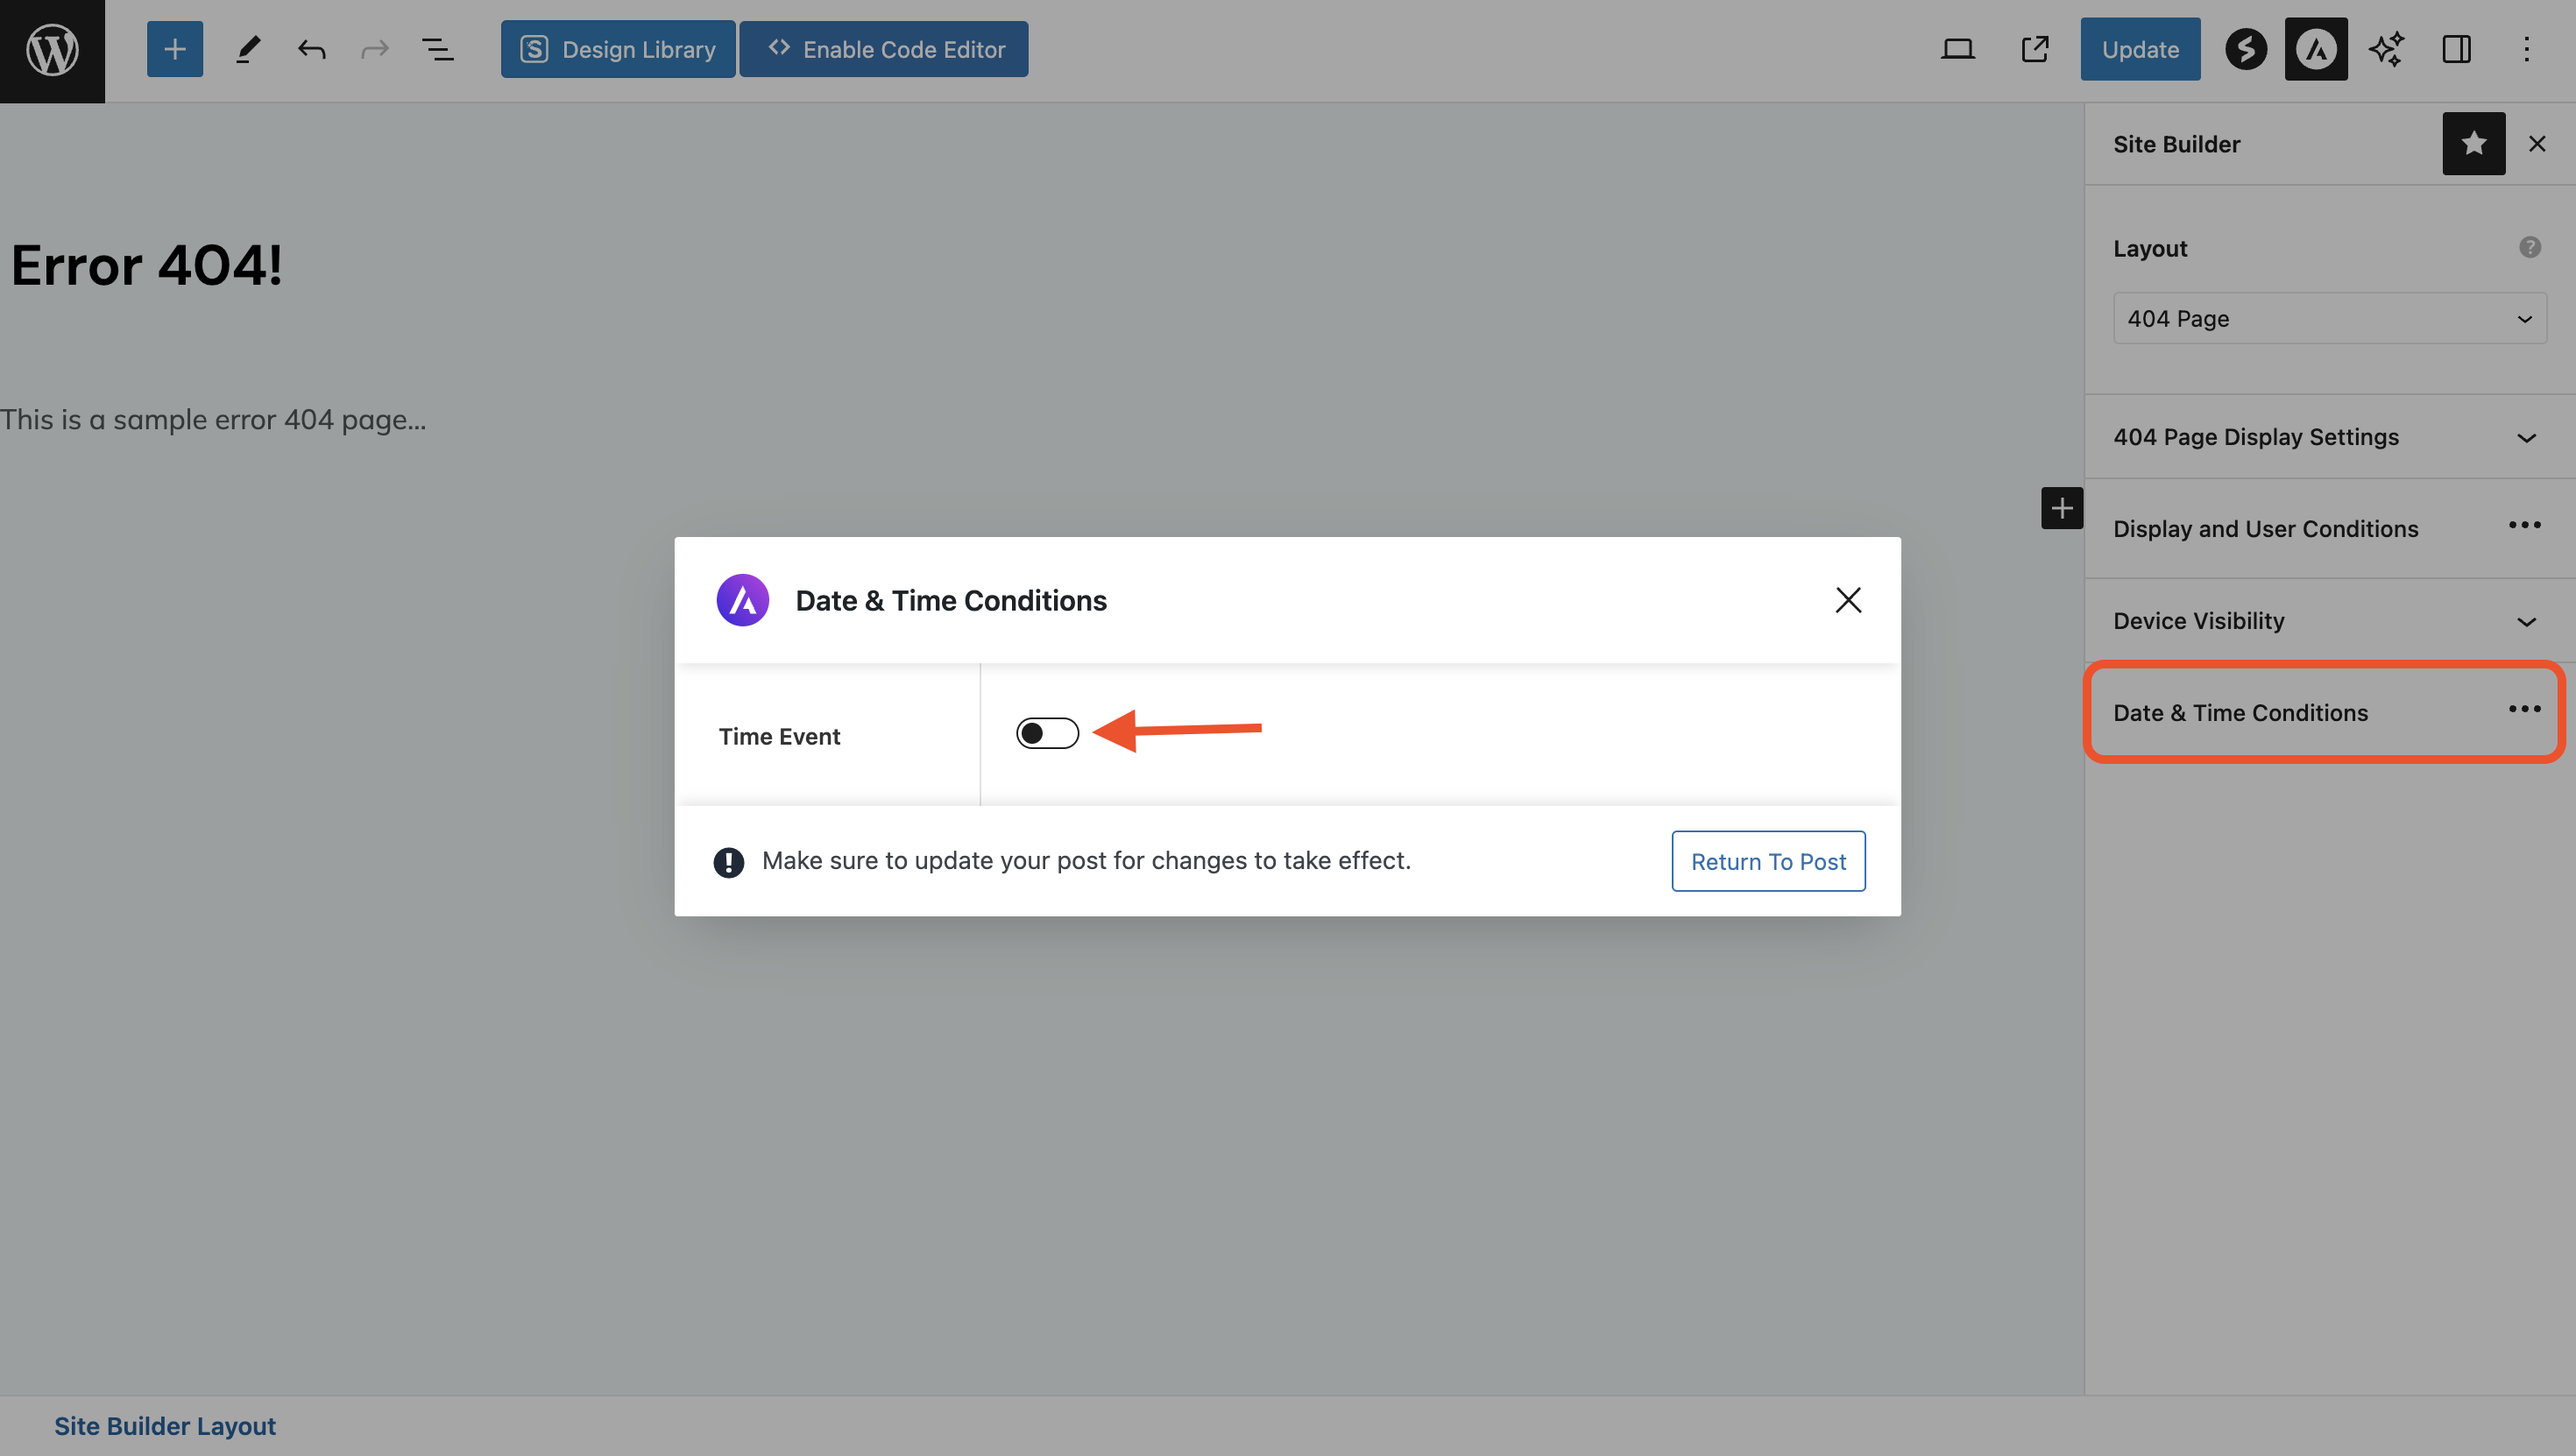Click the exclamation notice icon in dialog
Screen dimensions: 2576x1456
click(x=728, y=862)
